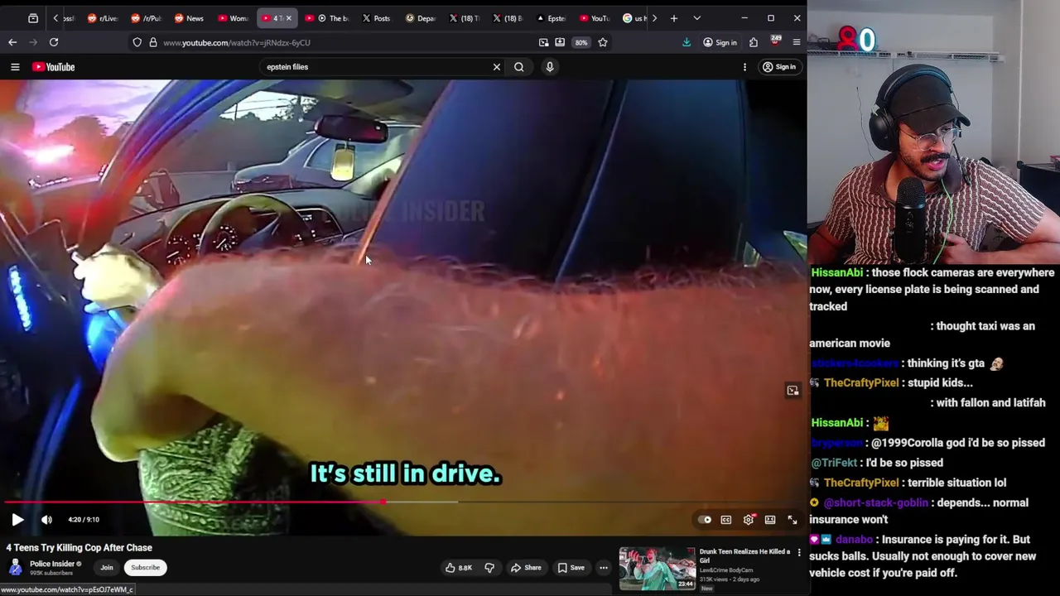The height and width of the screenshot is (596, 1060).
Task: Switch to theater mode view
Action: pos(770,520)
